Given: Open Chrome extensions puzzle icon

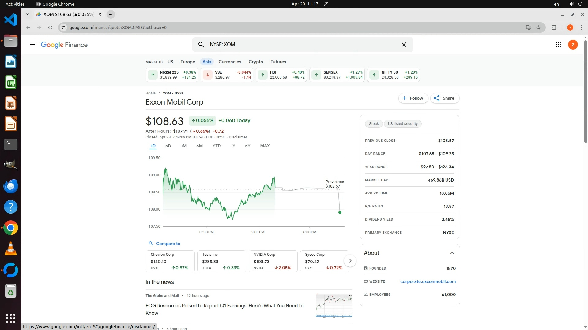Looking at the screenshot, I should pos(554,28).
